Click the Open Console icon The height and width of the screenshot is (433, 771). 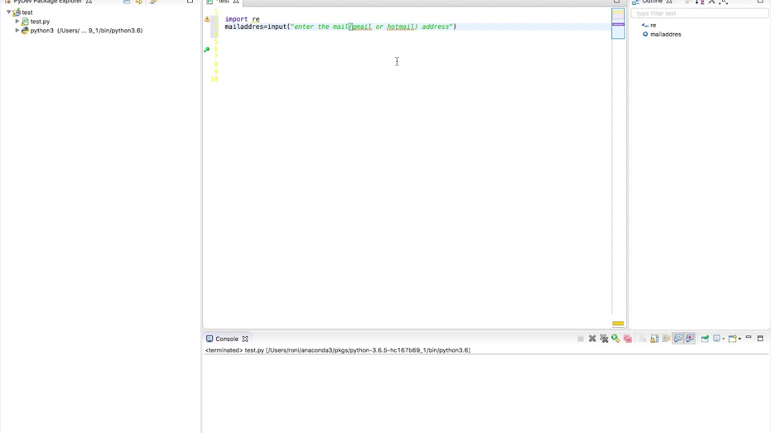coord(733,339)
